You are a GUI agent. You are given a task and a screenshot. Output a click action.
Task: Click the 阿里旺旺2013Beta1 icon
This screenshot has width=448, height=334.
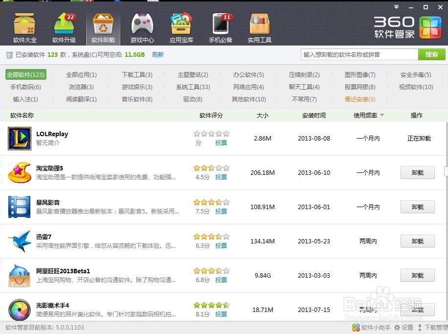coord(20,276)
